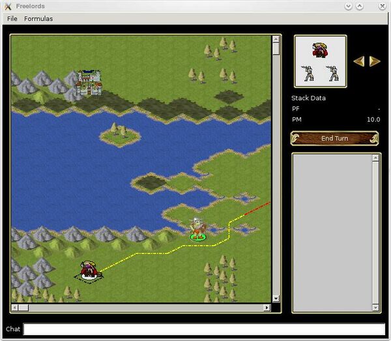Open the Formulas menu
Viewport: 391px width, 341px height.
[38, 18]
